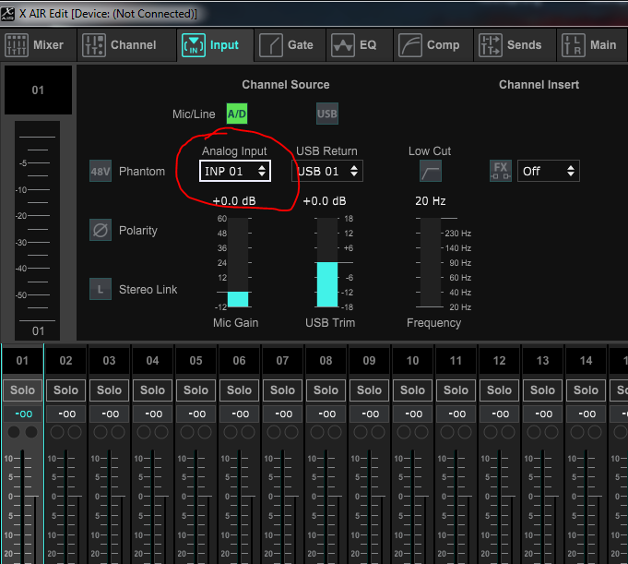Image resolution: width=628 pixels, height=564 pixels.
Task: Click the Mic Gain +0.0 dB value
Action: pyautogui.click(x=234, y=201)
